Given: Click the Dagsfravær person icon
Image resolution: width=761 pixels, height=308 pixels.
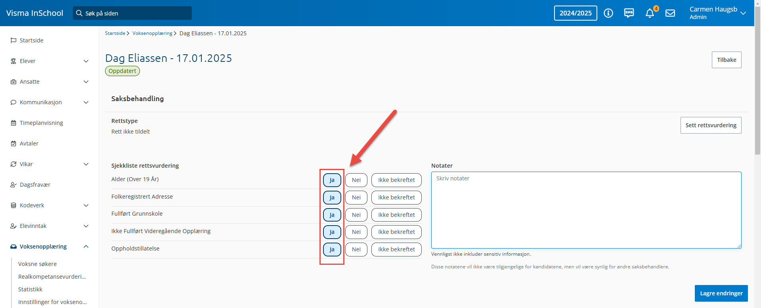Looking at the screenshot, I should click(13, 185).
